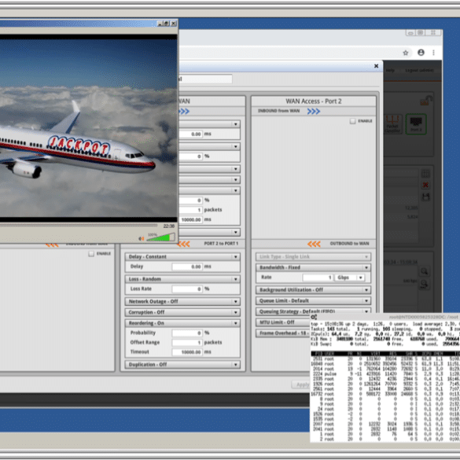Open the Queue Limit - Default dropdown
This screenshot has height=460, width=460.
click(313, 300)
